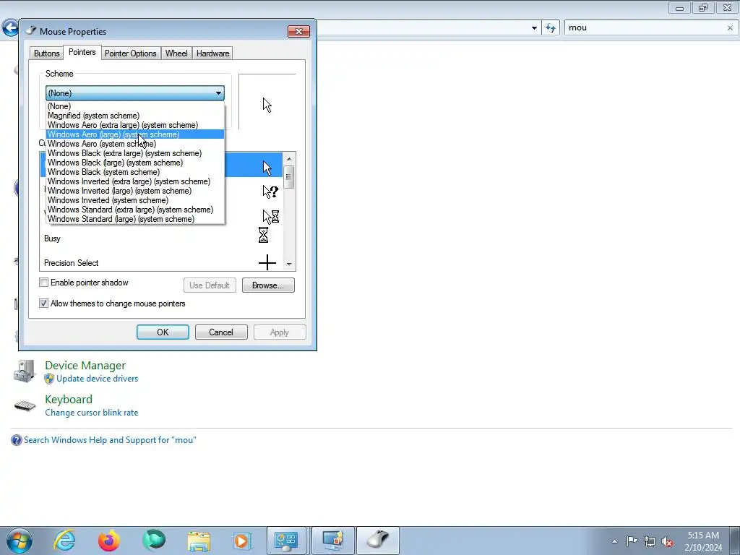
Task: Search Windows Help and Support for mou
Action: 110,440
